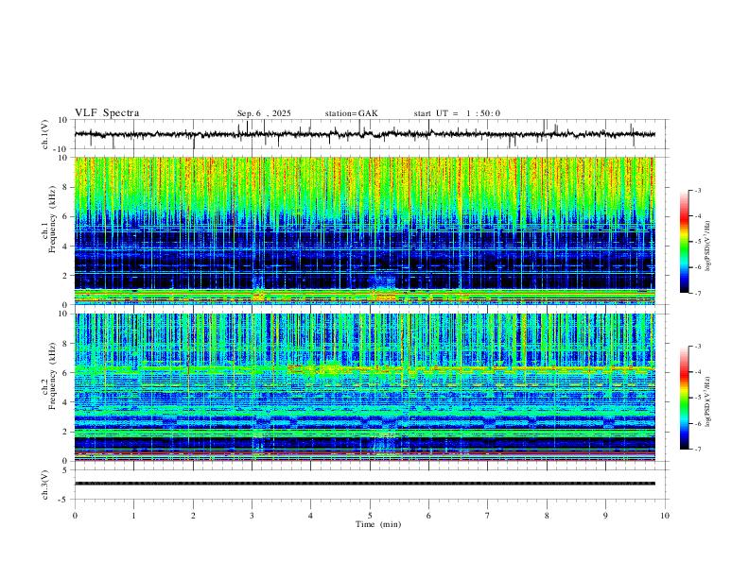Viewport: 749px width, 578px height.
Task: Click ch.2 spectrogram's "2" kHz tick label
Action: (x=66, y=432)
